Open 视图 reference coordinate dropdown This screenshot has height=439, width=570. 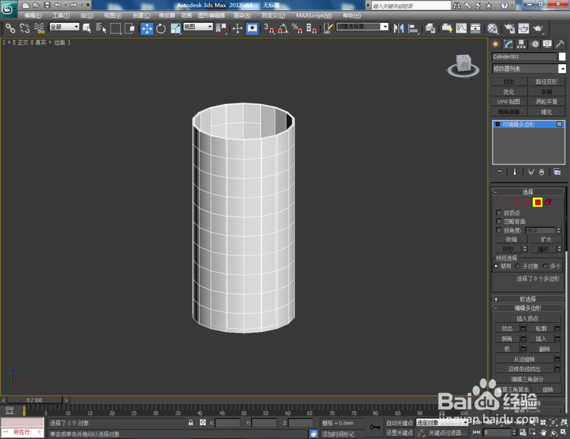pos(198,27)
